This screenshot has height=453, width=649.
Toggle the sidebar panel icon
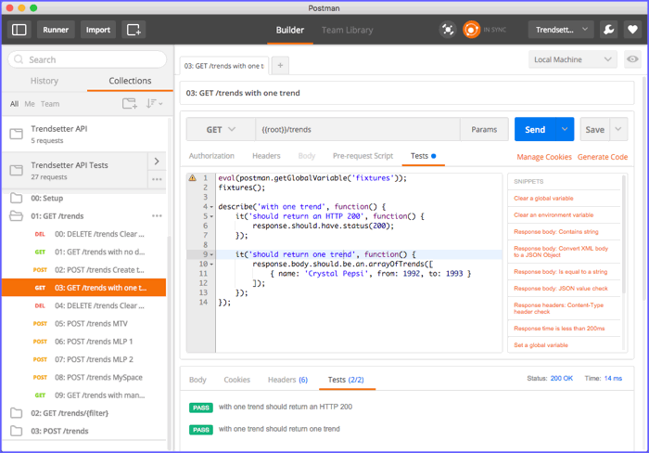coord(19,30)
